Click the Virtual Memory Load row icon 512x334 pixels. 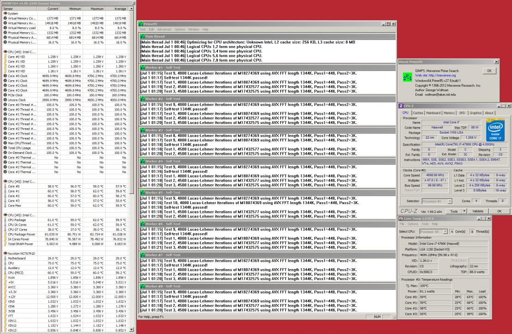[x=5, y=28]
